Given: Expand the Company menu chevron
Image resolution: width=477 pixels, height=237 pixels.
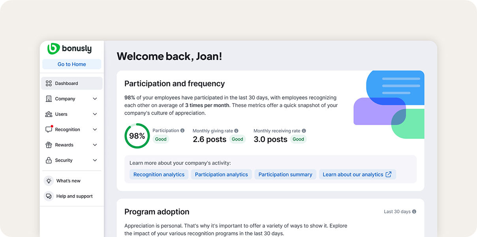Looking at the screenshot, I should [95, 99].
